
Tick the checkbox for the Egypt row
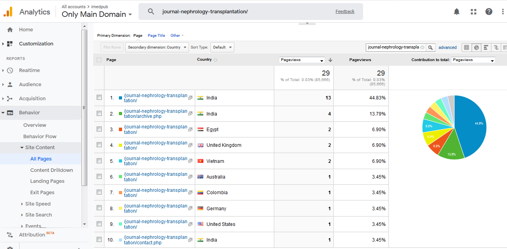[x=99, y=129]
